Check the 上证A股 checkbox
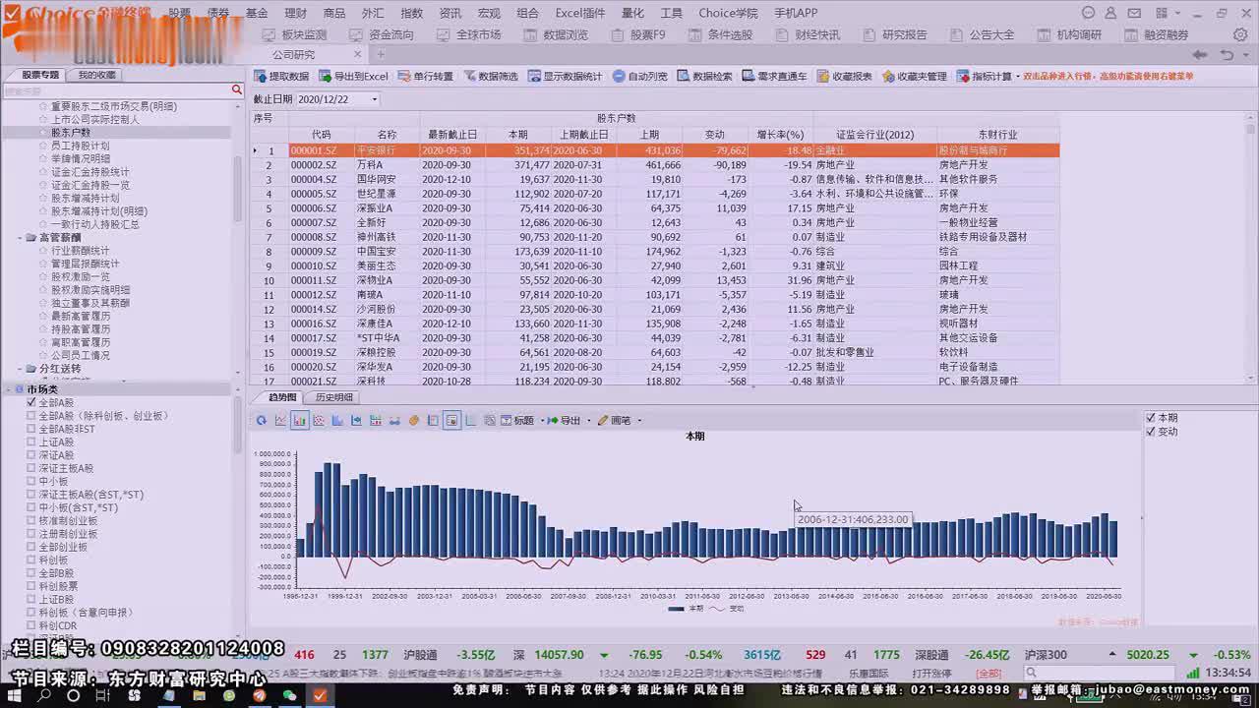This screenshot has height=708, width=1259. [x=31, y=442]
